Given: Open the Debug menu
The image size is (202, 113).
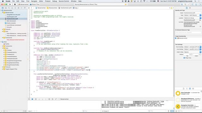Looking at the screenshot, I should click(55, 1).
